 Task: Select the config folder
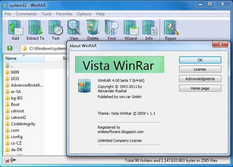click(x=14, y=137)
